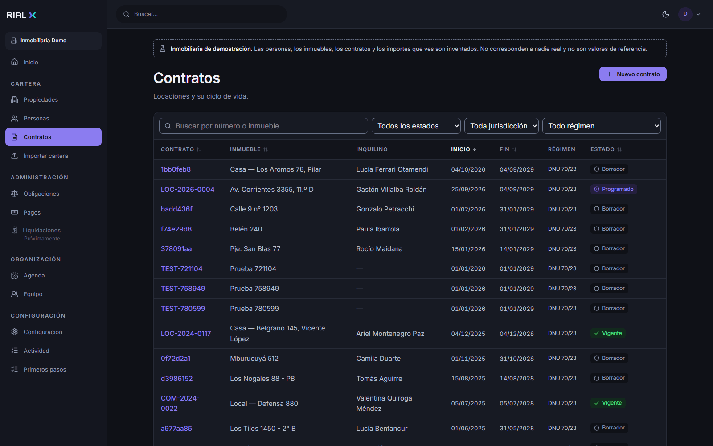The image size is (713, 446).
Task: Click the Rial X logo
Action: (x=21, y=15)
